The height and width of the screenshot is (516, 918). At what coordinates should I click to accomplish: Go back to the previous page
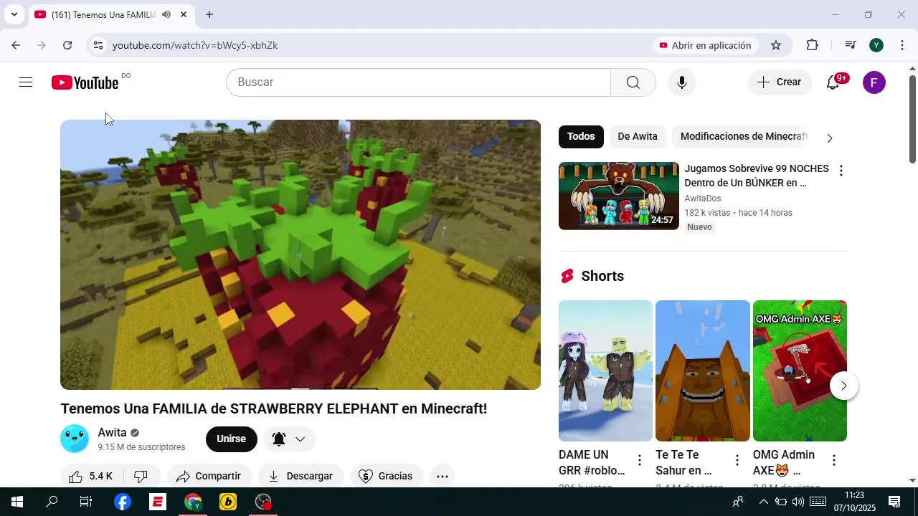[x=16, y=45]
